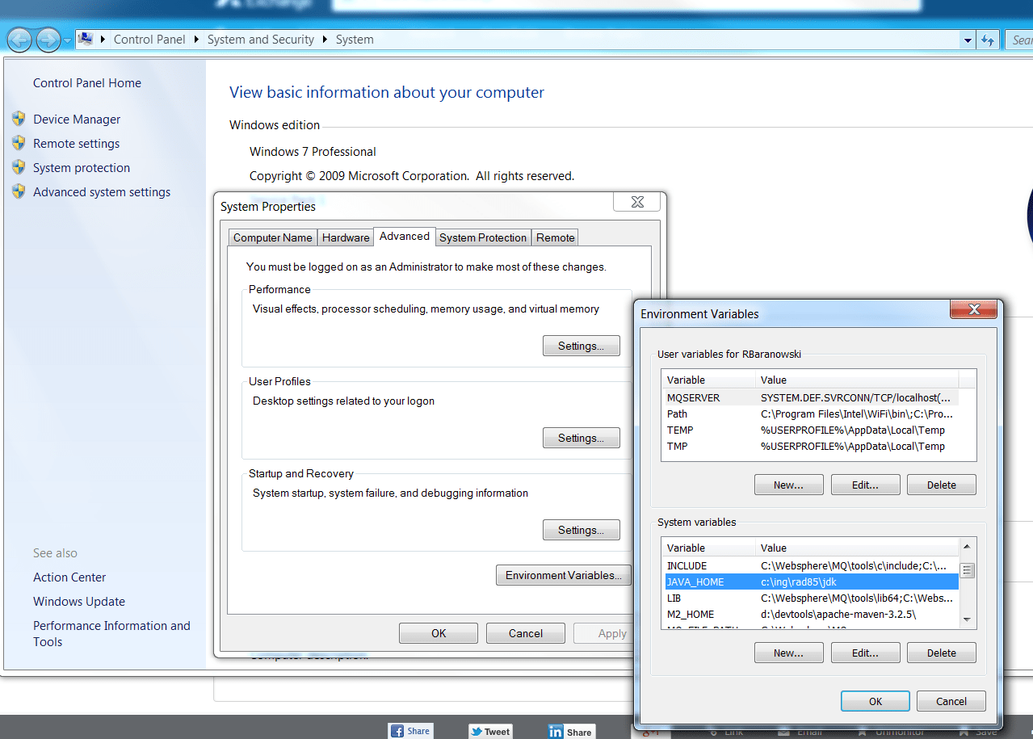Click the back navigation arrow

click(x=19, y=39)
